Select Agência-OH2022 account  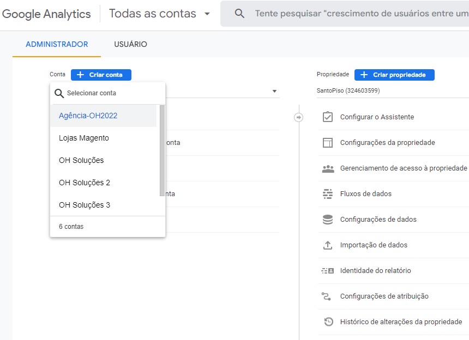tap(104, 116)
